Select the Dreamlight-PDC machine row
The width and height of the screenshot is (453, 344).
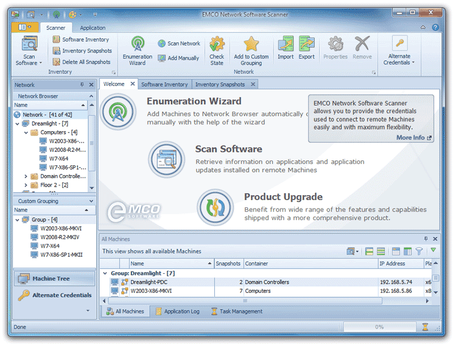[266, 282]
